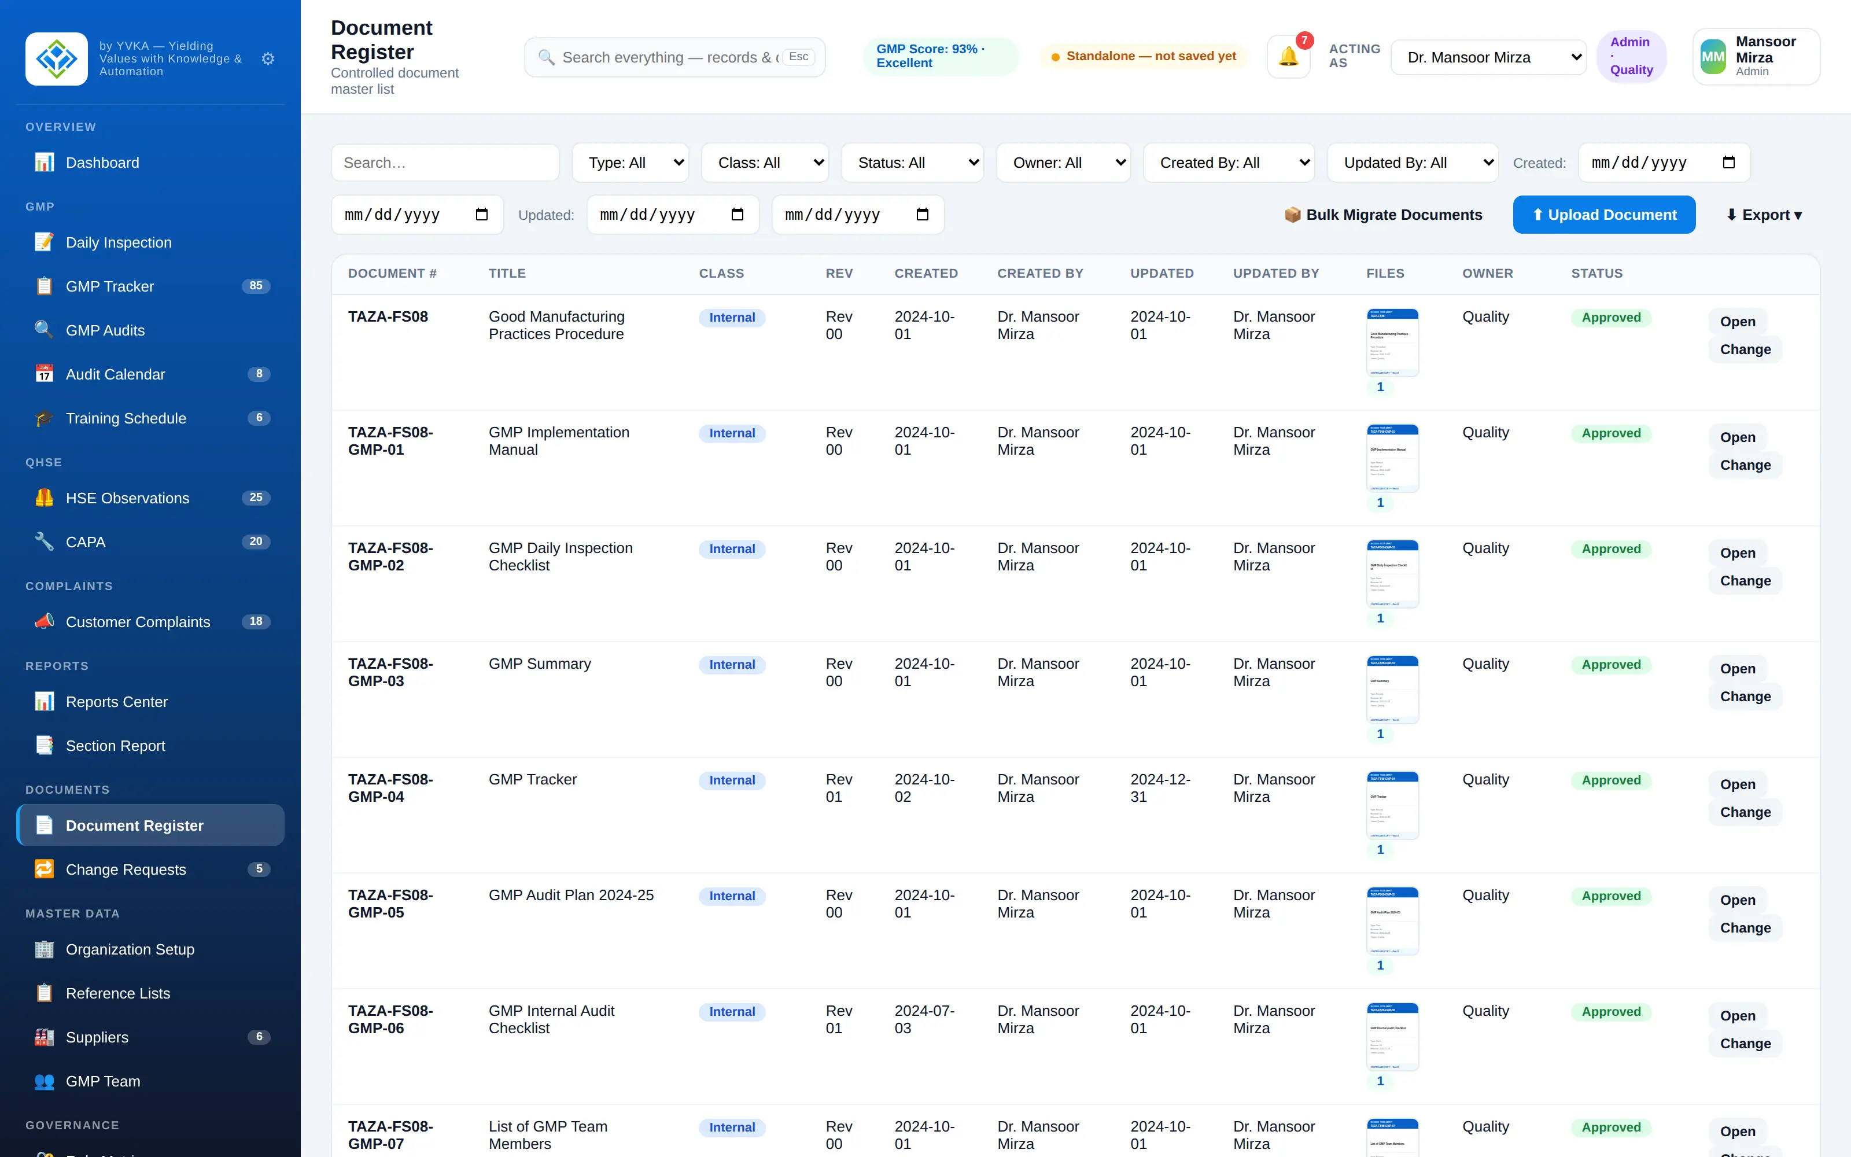Click the Audit Calendar icon

pyautogui.click(x=45, y=374)
